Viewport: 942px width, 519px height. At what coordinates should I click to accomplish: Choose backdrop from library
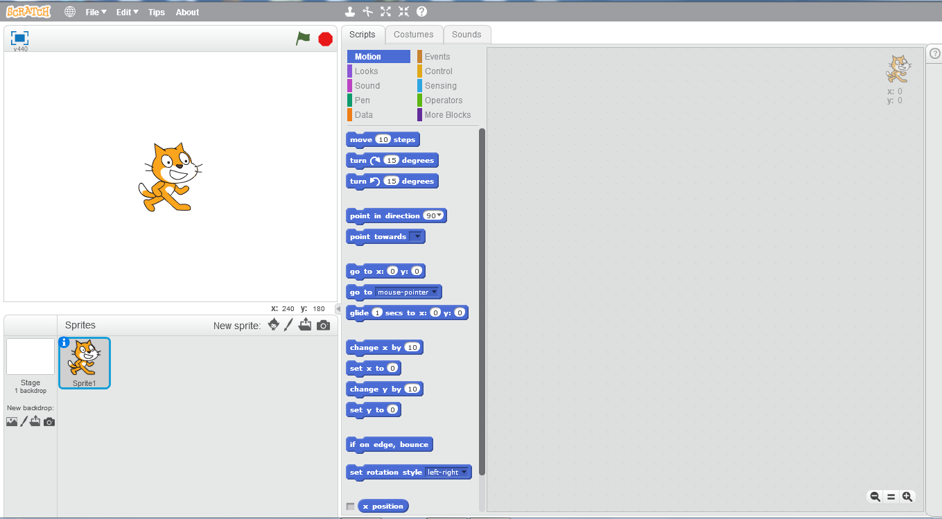[x=12, y=421]
